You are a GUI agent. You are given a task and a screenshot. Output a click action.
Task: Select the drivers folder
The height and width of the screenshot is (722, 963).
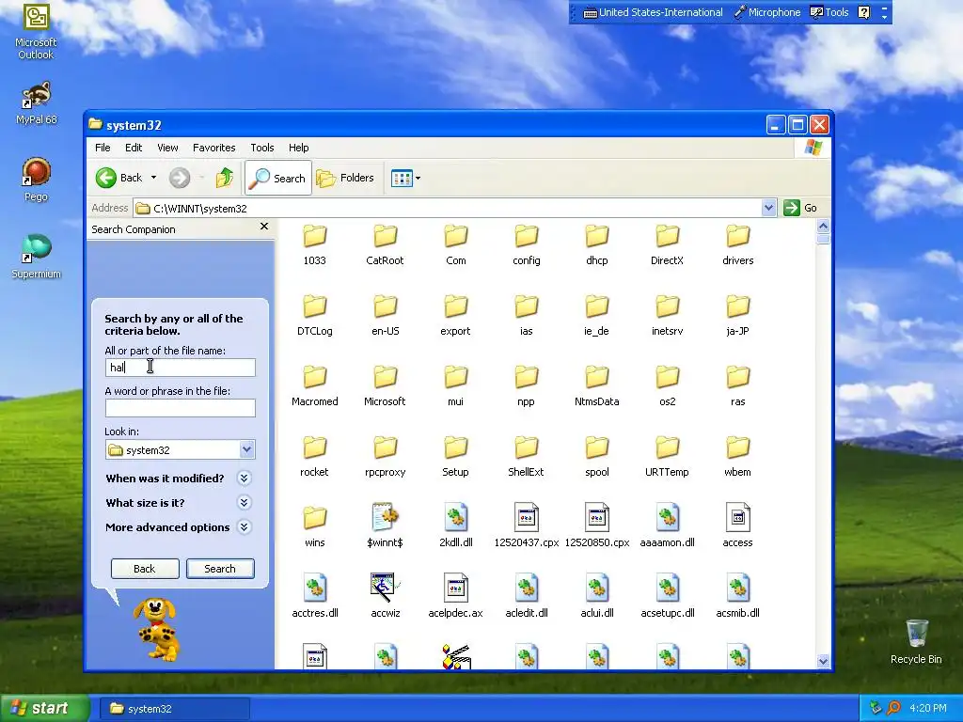(x=737, y=244)
